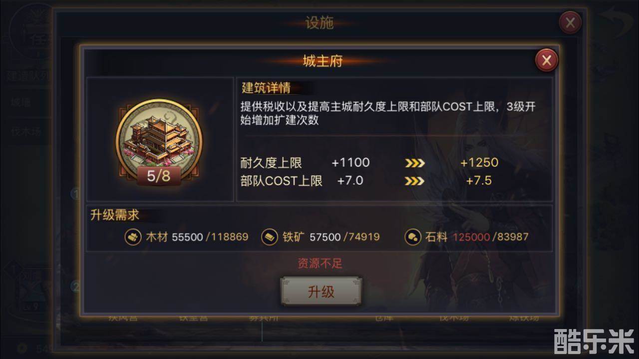The width and height of the screenshot is (639, 359).
Task: Click the 部队COST上限 upgrade arrows
Action: coord(414,181)
